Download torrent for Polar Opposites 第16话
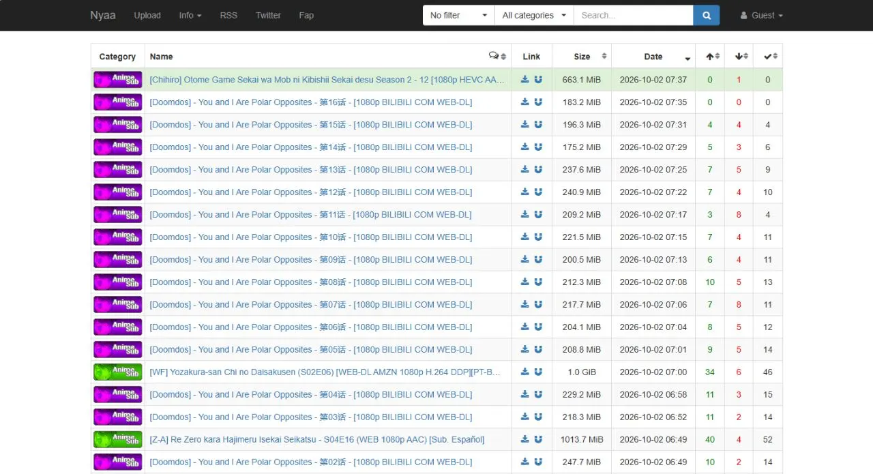873x474 pixels. click(x=524, y=102)
